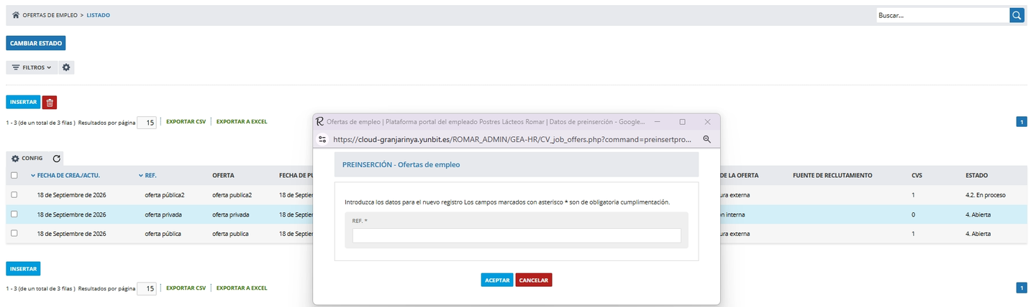Click the PREINSERCIÓN - Ofertas de empleo heading
1036x307 pixels.
click(401, 164)
